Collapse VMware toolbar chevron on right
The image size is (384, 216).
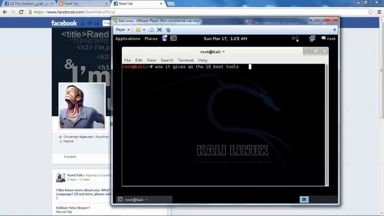point(334,29)
